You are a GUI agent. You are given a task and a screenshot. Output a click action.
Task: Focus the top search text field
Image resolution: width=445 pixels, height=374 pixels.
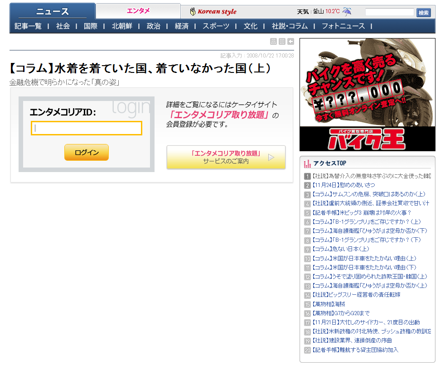coord(389,12)
